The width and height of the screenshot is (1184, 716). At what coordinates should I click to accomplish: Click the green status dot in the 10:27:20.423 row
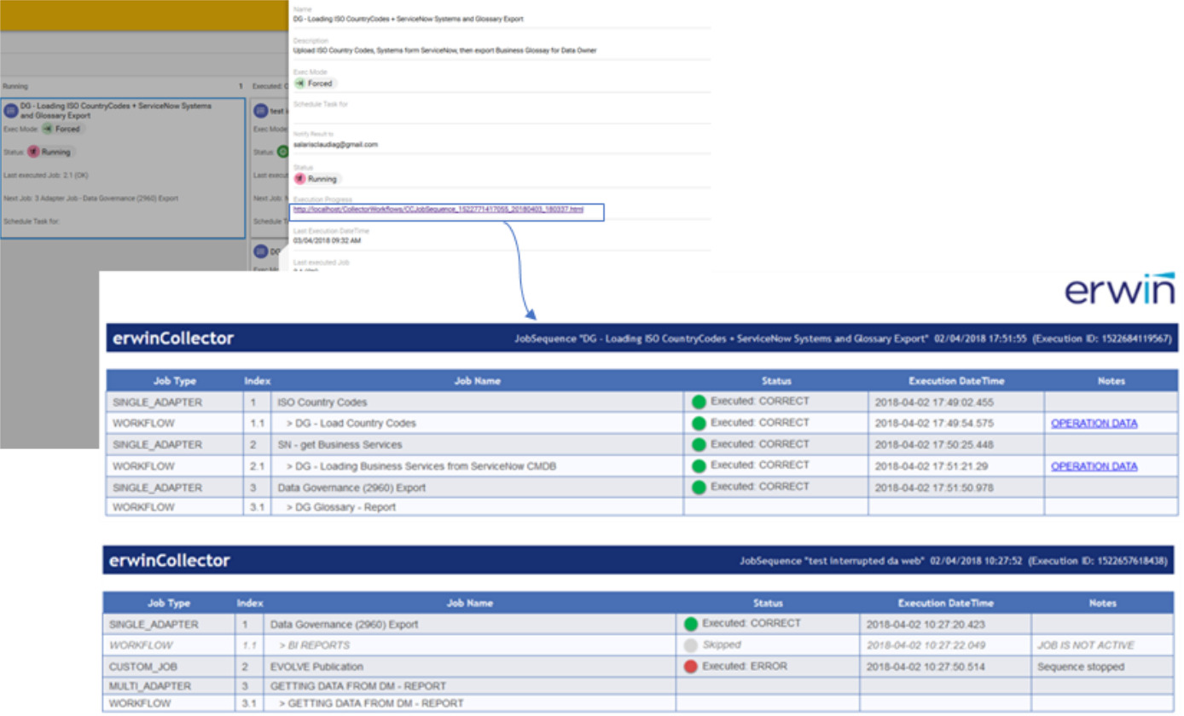tap(691, 624)
